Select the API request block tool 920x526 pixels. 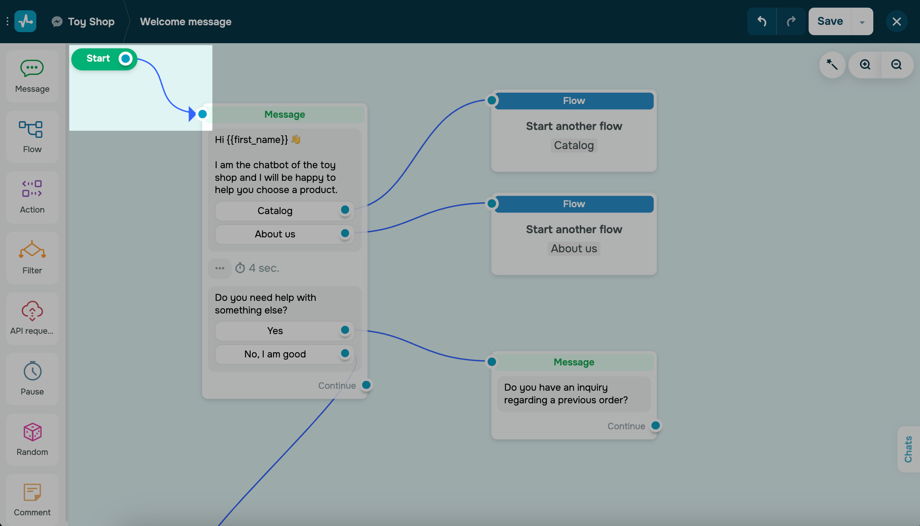tap(32, 318)
